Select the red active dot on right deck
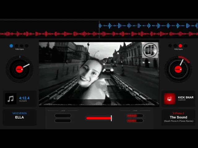198x148 pixels. pyautogui.click(x=180, y=46)
